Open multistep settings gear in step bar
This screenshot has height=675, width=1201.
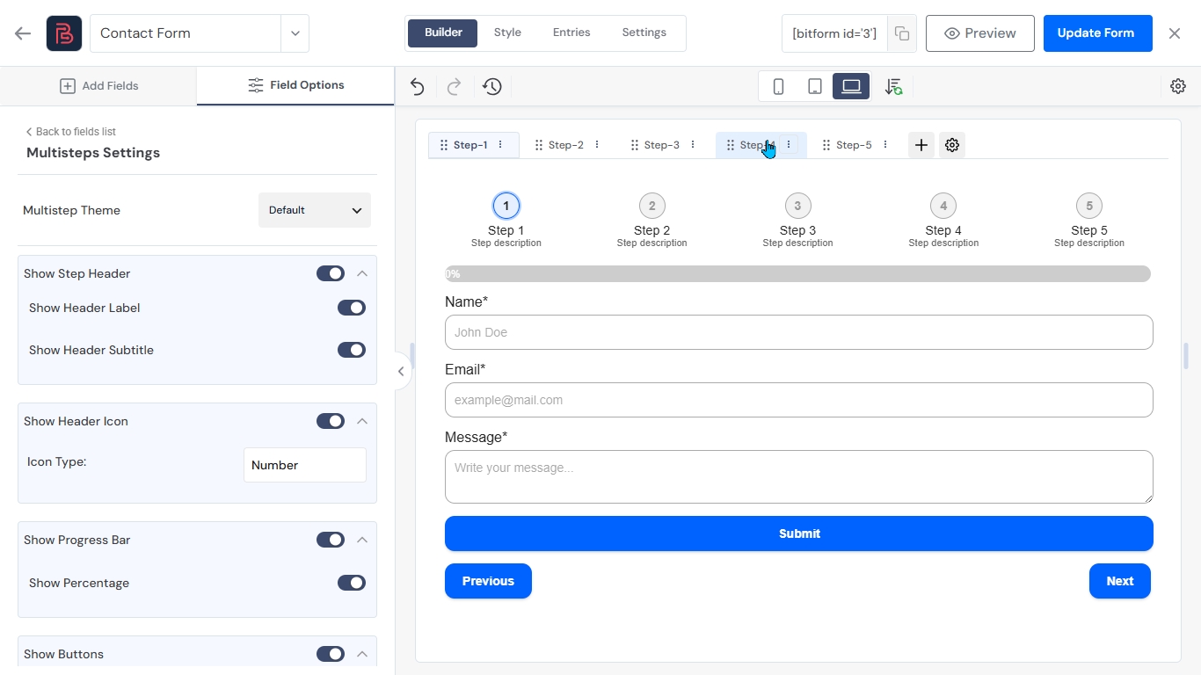coord(952,145)
